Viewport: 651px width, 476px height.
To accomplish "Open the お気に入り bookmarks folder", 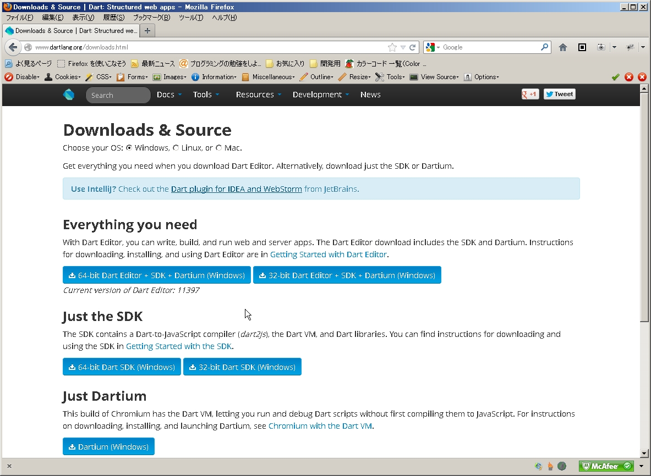I will [x=285, y=63].
